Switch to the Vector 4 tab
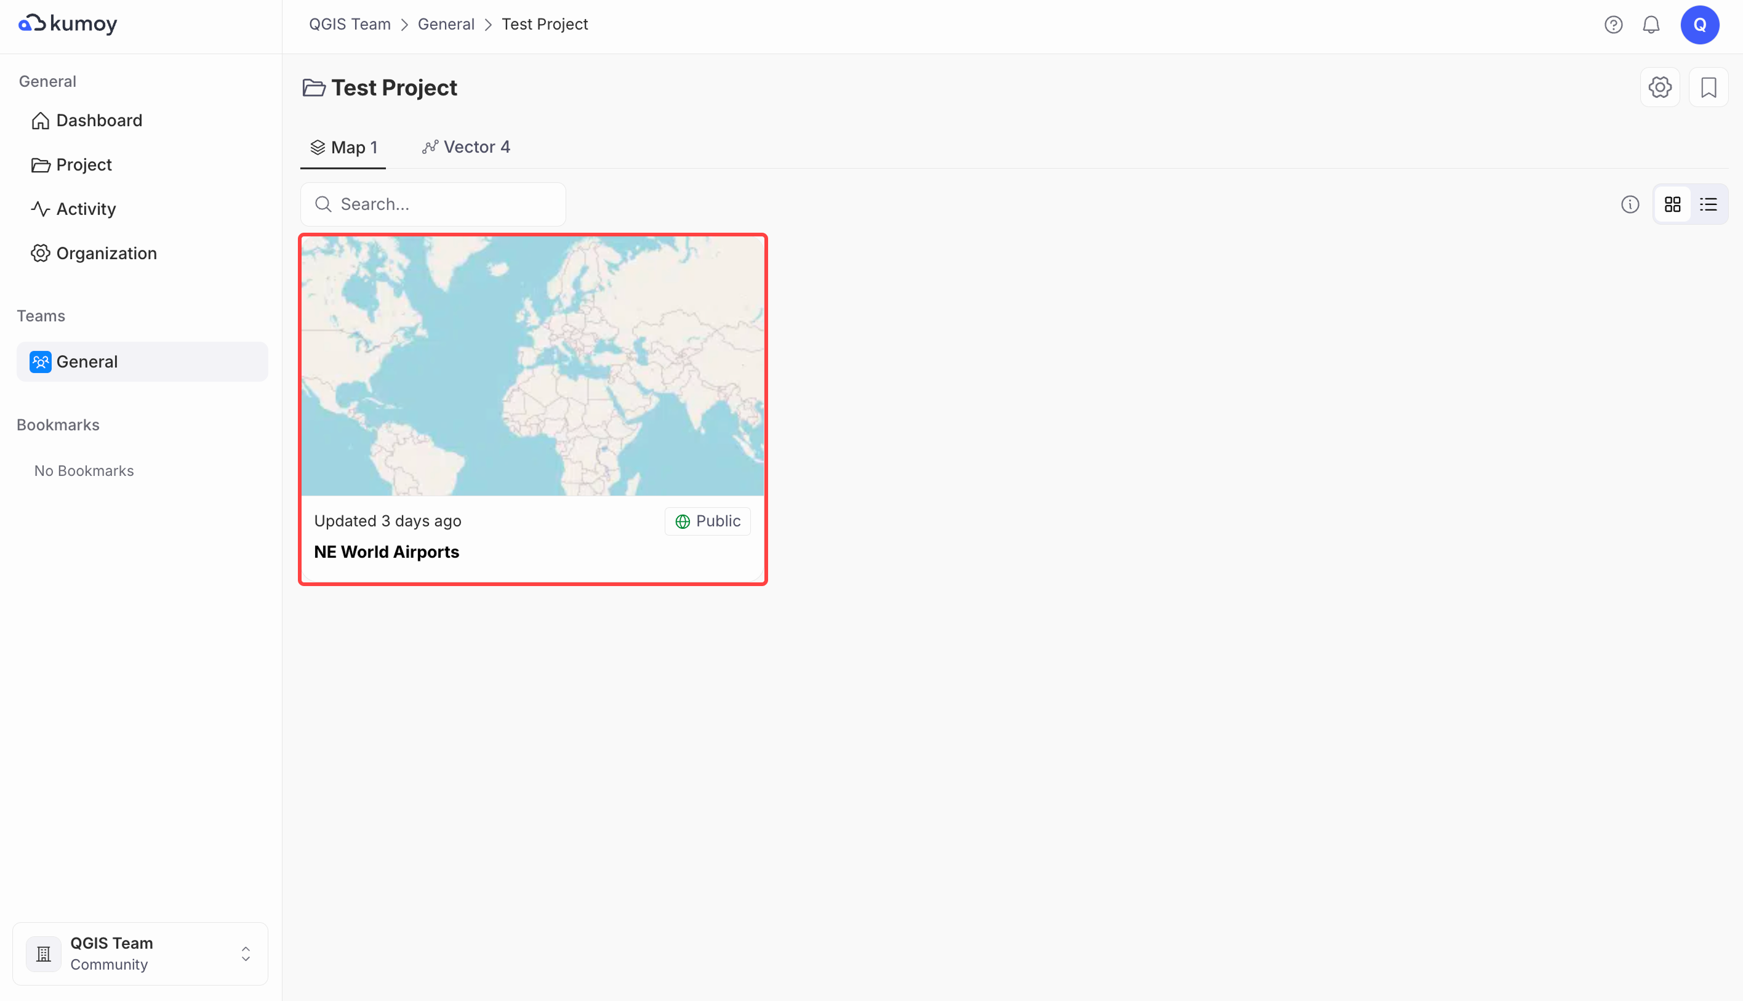Image resolution: width=1743 pixels, height=1001 pixels. 466,147
